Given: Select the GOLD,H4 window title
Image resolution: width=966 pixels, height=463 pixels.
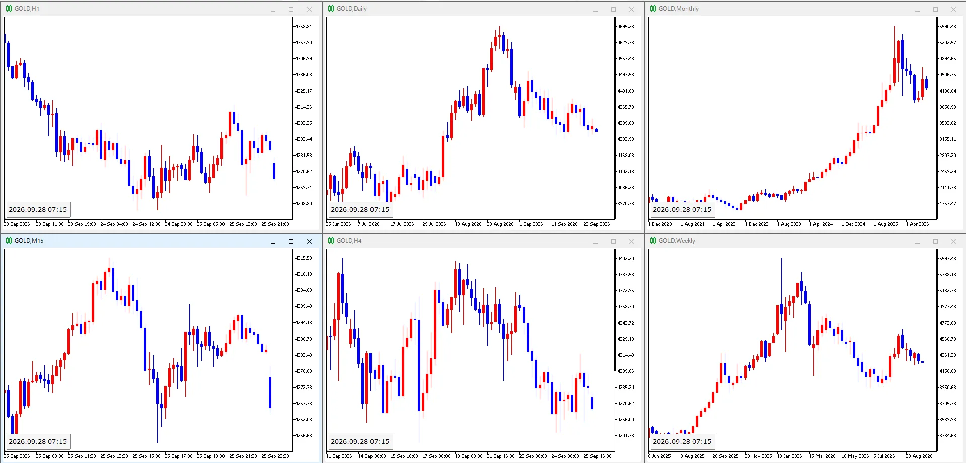Looking at the screenshot, I should coord(349,241).
